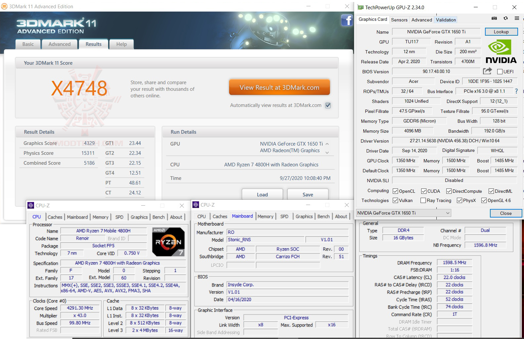
Task: Click the app icon of the CPU-Z mainboard window
Action: point(196,205)
